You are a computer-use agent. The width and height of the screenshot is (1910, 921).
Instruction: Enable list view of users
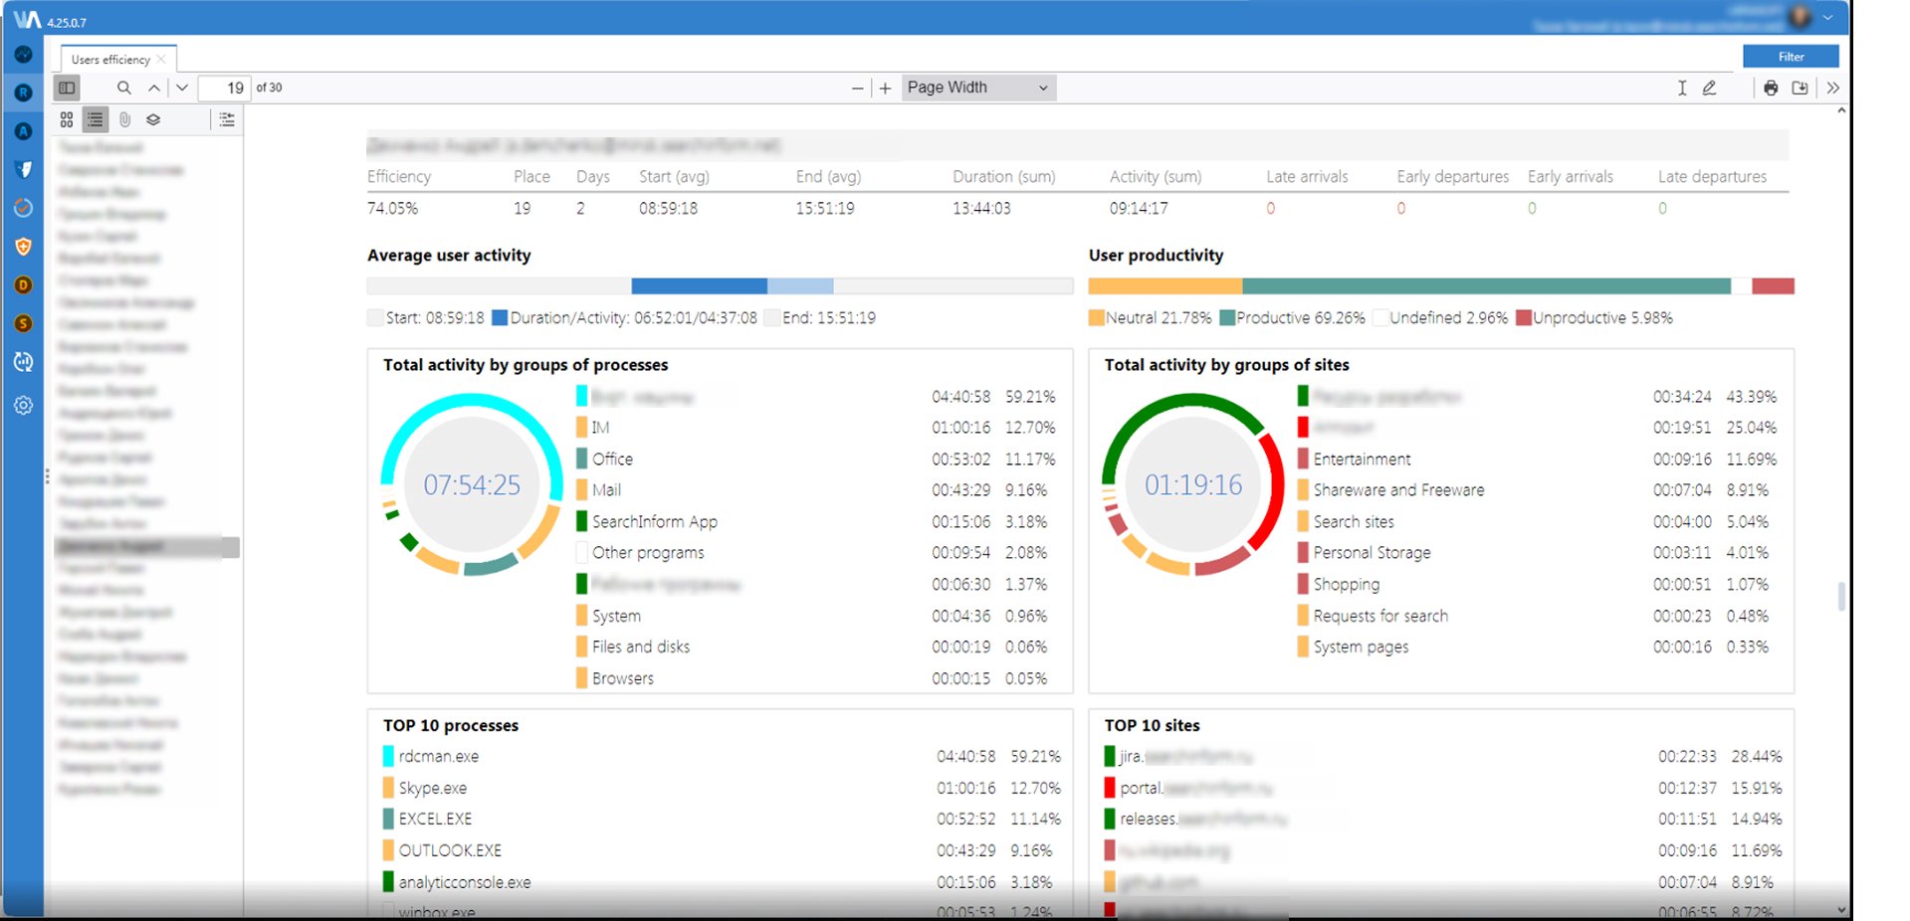(94, 119)
